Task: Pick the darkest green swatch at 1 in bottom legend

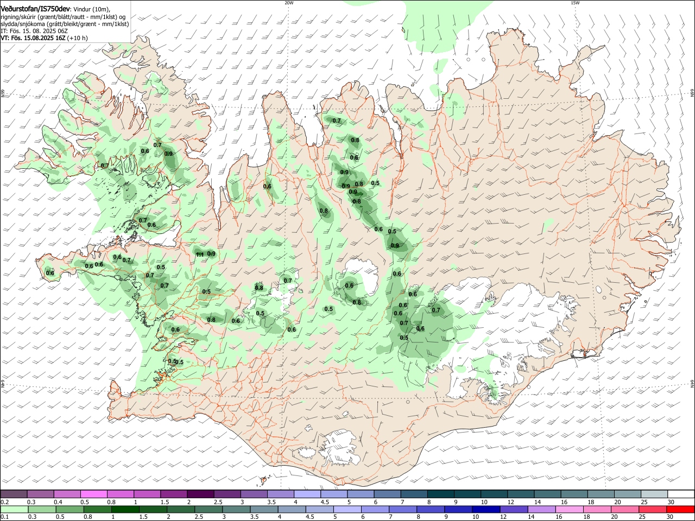Action: point(125,510)
